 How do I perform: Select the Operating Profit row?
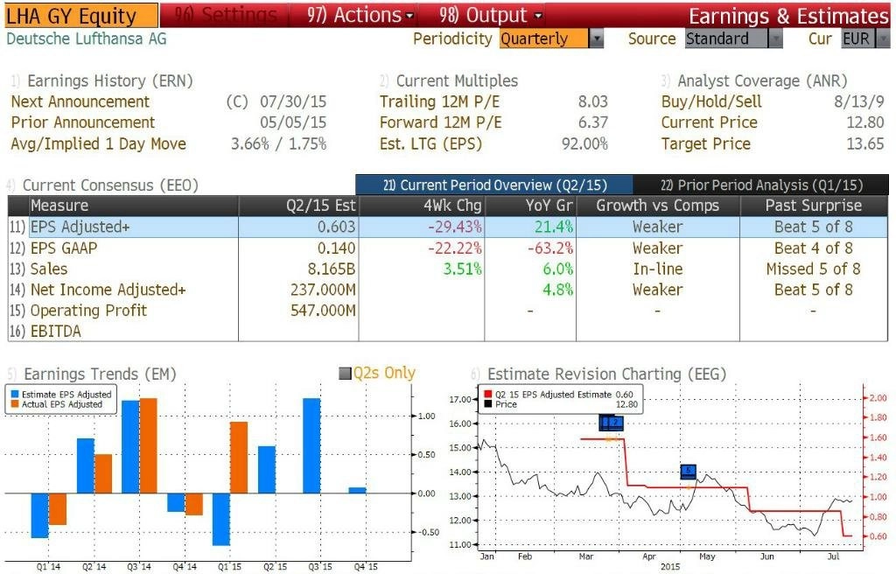(x=447, y=311)
